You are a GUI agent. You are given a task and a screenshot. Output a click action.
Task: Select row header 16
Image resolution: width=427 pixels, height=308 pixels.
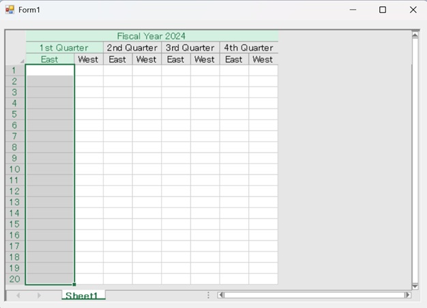pos(15,235)
